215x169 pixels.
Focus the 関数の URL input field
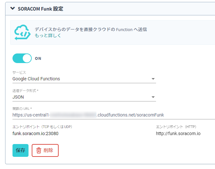(x=112, y=115)
